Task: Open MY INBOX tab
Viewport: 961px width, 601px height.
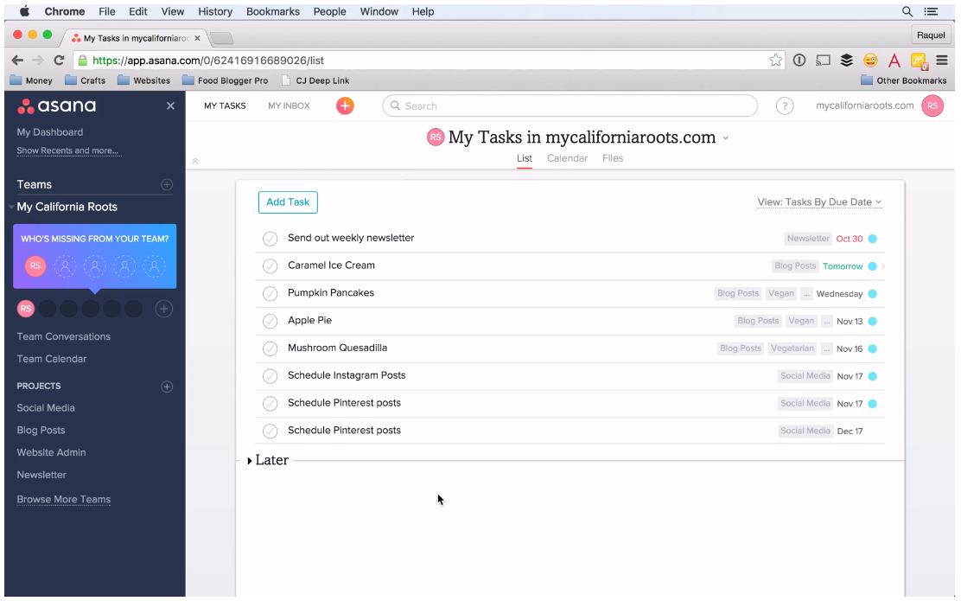Action: (x=289, y=106)
